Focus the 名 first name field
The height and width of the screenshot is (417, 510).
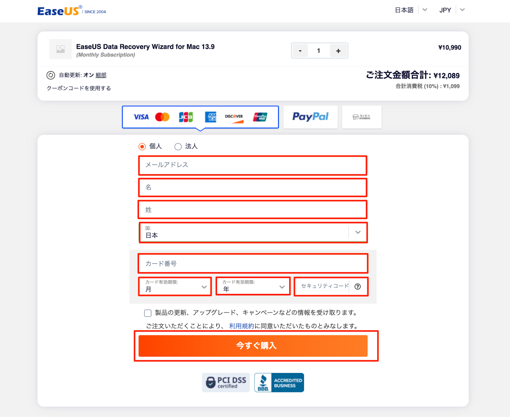tap(253, 187)
